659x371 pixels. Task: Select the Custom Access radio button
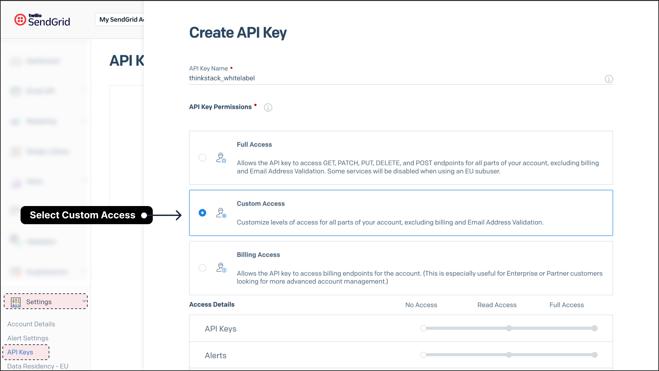pyautogui.click(x=202, y=213)
